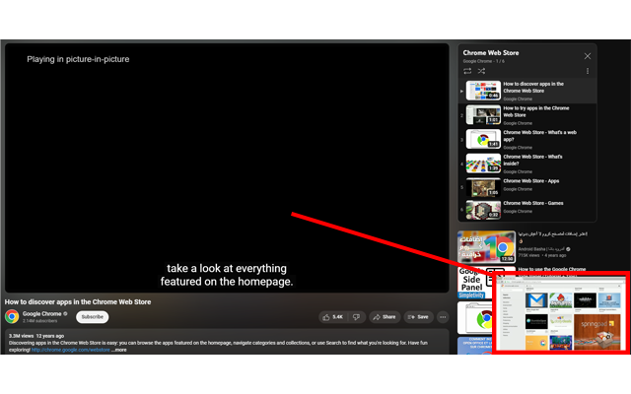Click the 'Playing in picture-in-picture' text
The height and width of the screenshot is (394, 631).
pos(78,59)
